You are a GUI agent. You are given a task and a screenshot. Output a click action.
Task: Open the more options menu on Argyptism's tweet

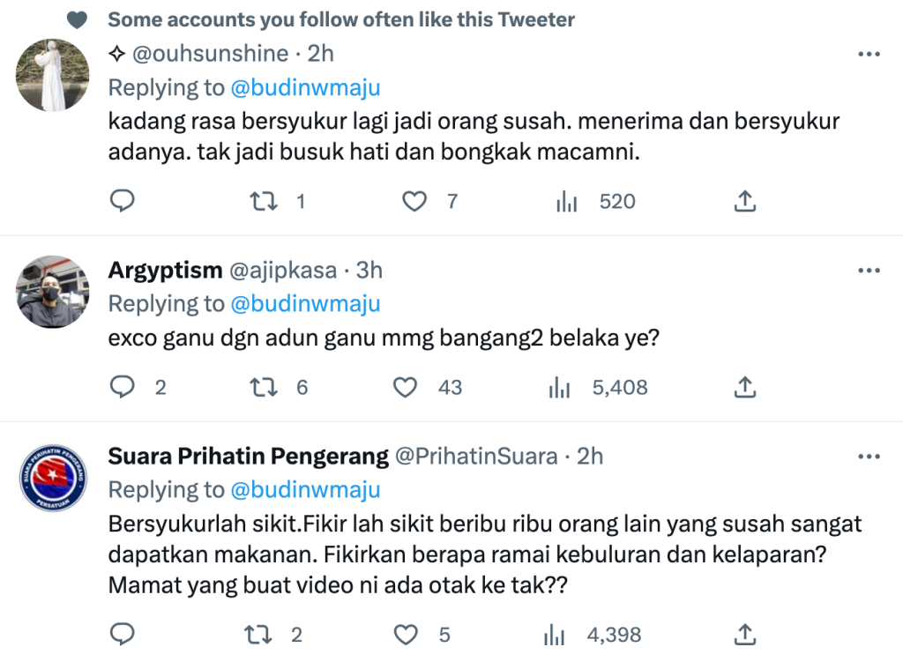pos(869,271)
